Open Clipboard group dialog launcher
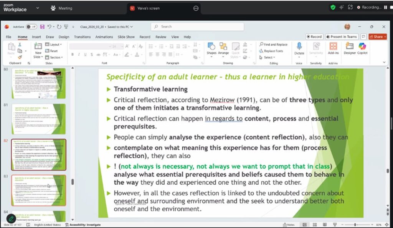Image resolution: width=393 pixels, height=228 pixels. (29, 63)
